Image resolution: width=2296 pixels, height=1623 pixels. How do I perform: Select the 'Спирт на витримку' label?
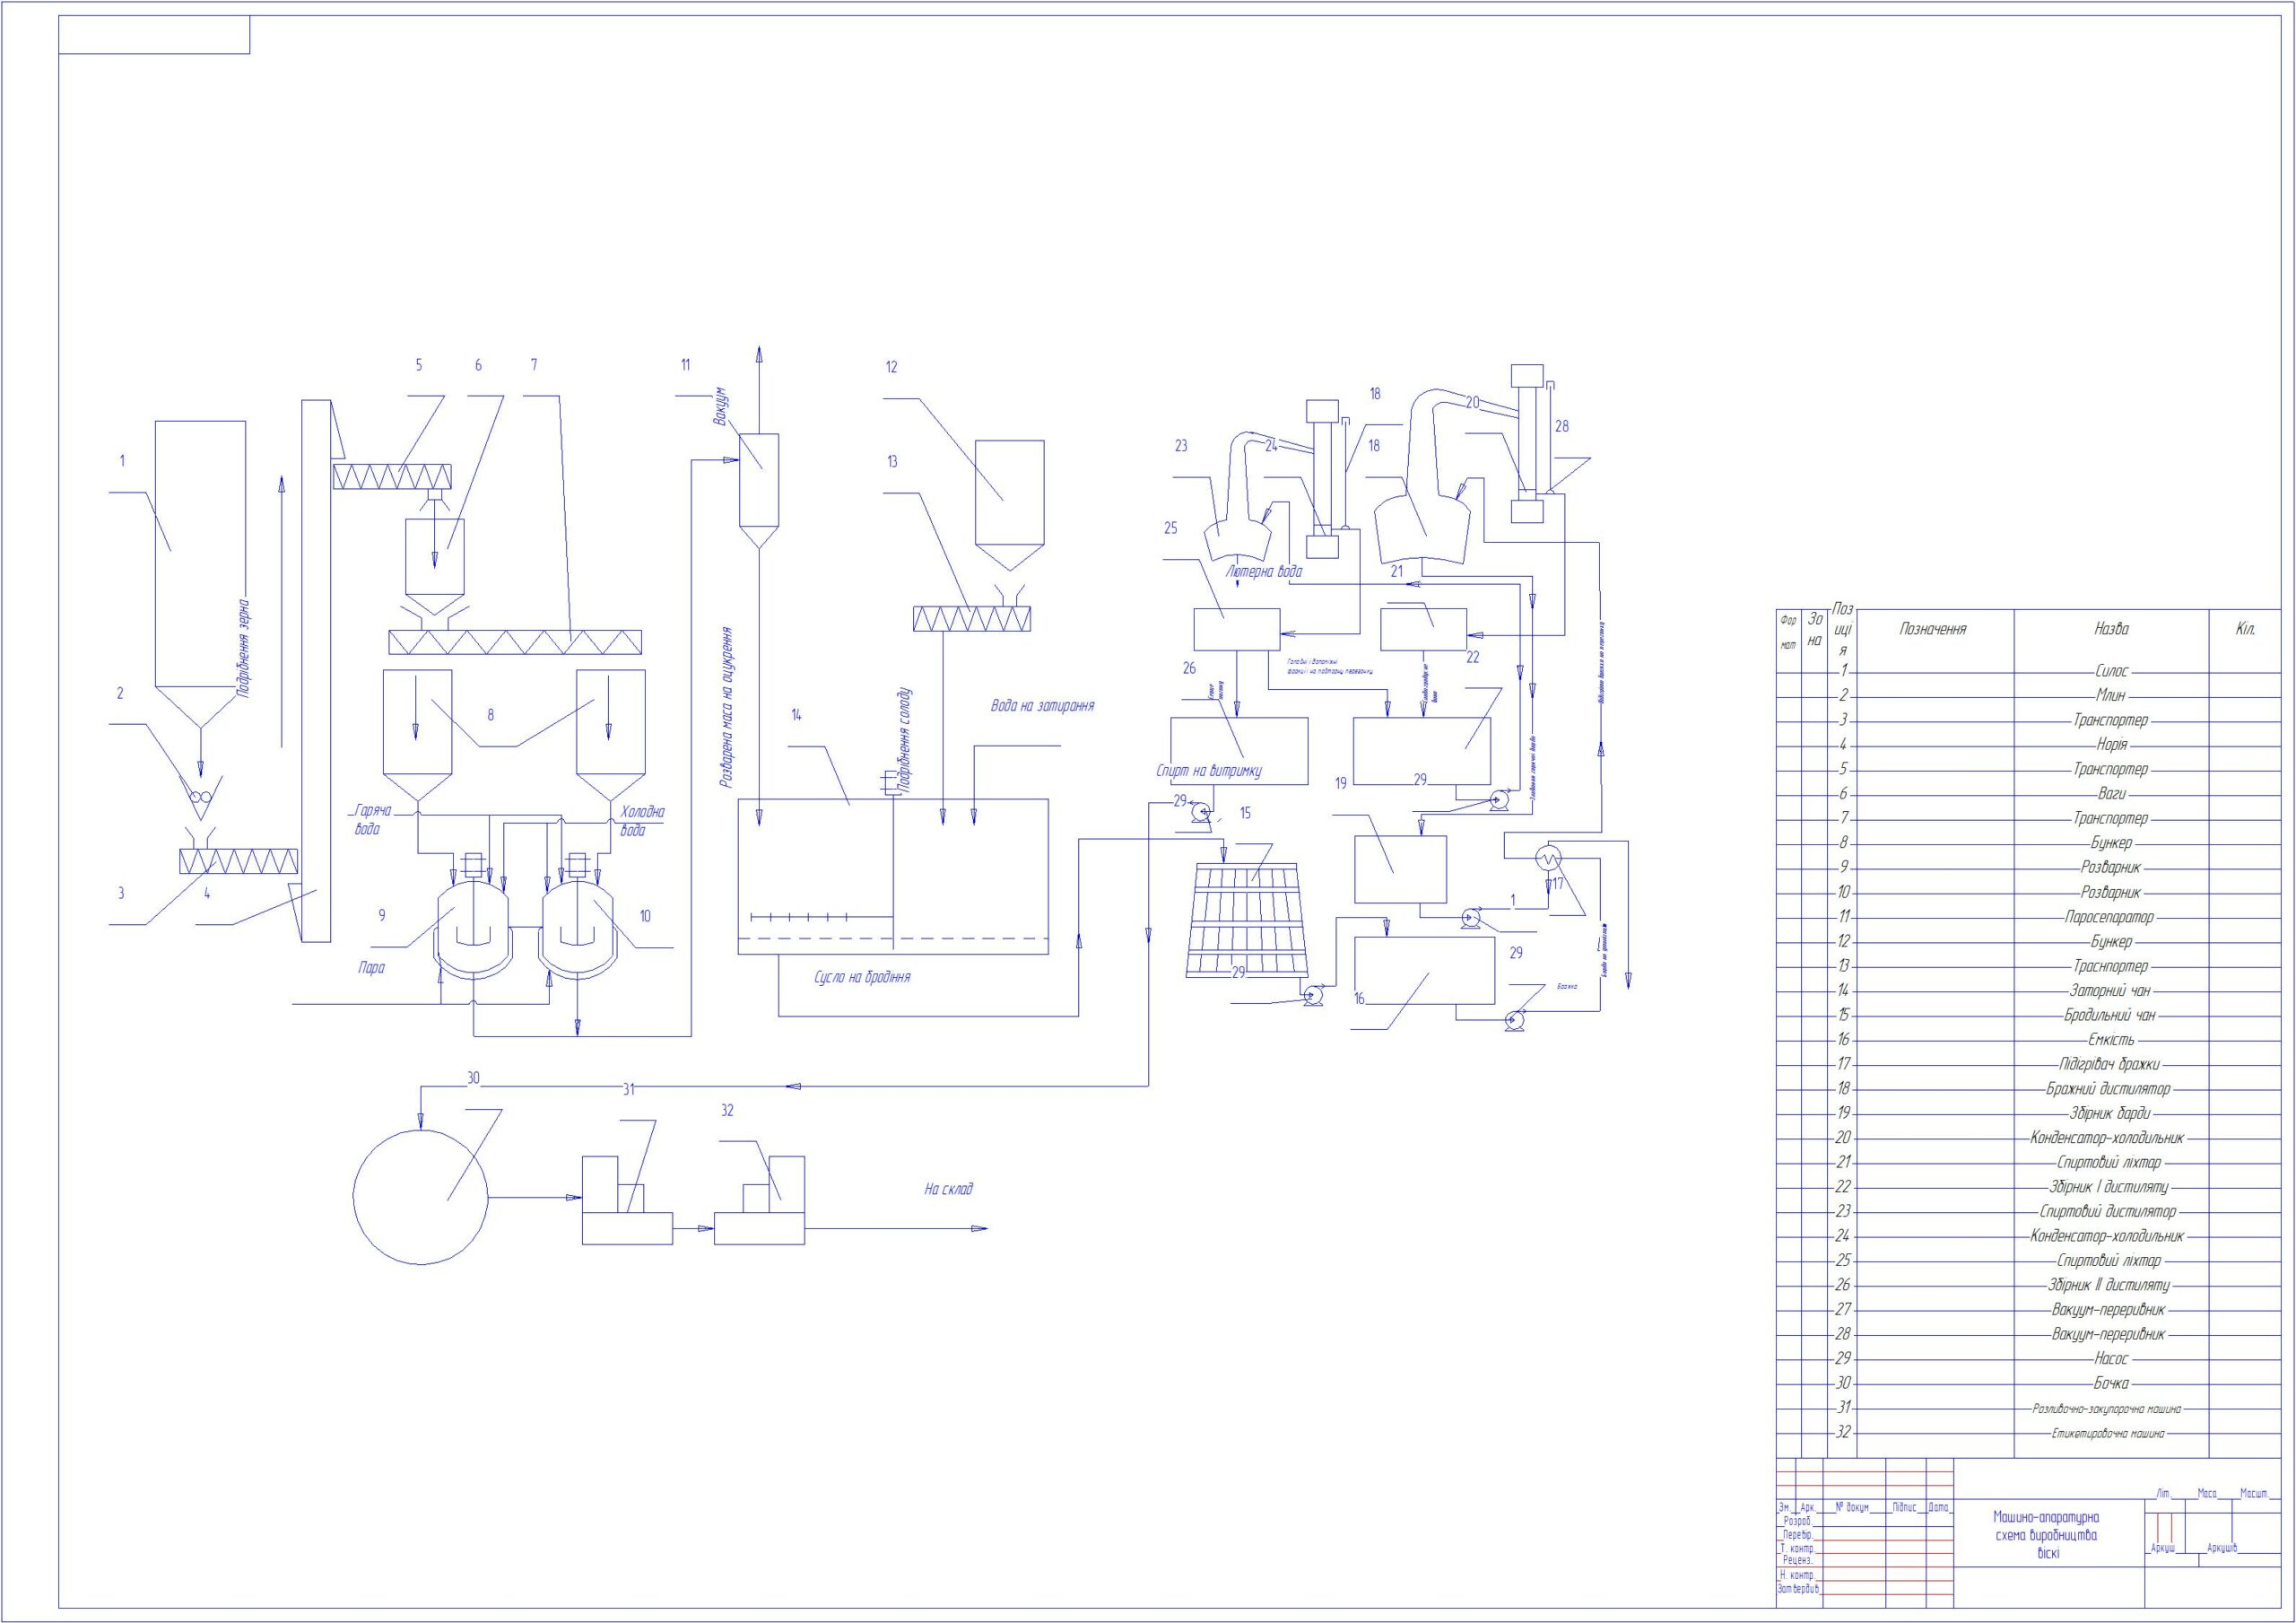tap(1208, 771)
